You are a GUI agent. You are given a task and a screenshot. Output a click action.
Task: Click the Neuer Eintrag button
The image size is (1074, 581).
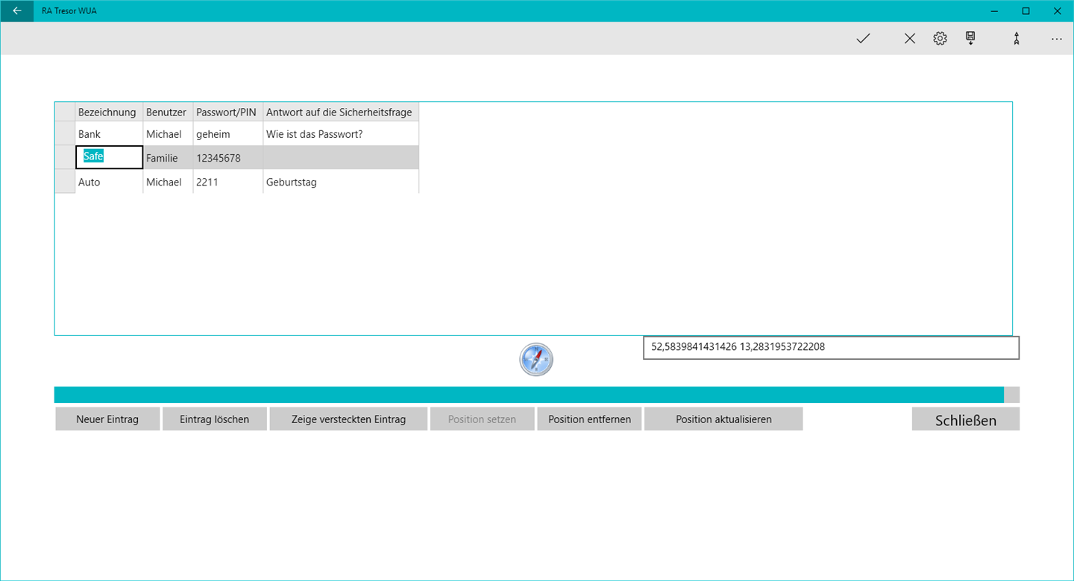(107, 419)
